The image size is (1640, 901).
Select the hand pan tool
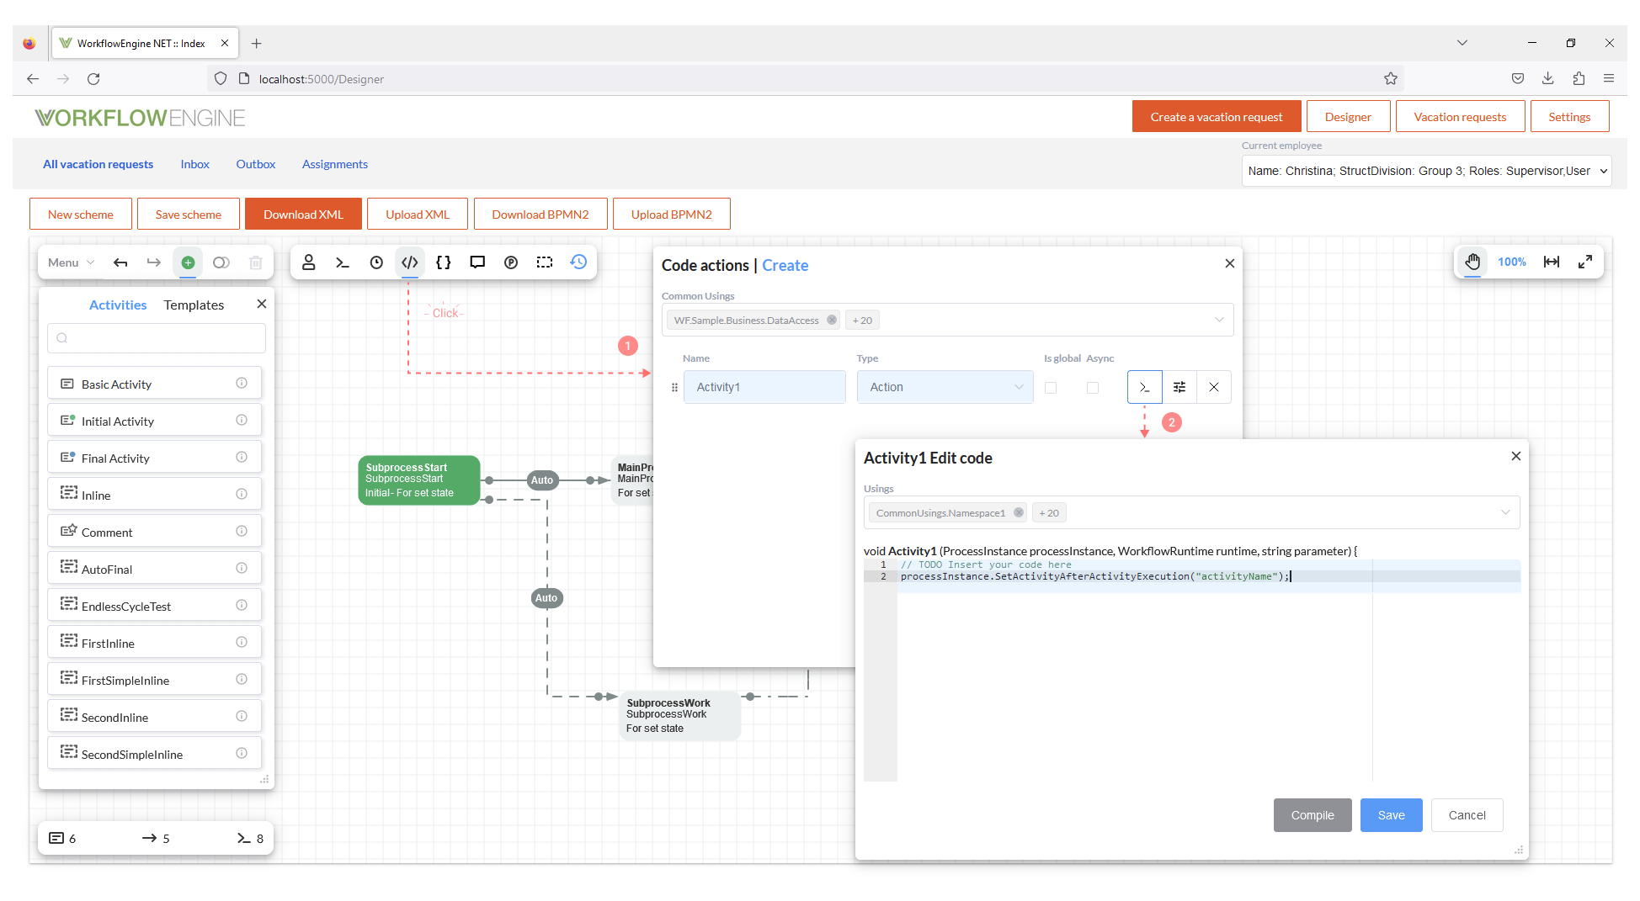point(1472,262)
